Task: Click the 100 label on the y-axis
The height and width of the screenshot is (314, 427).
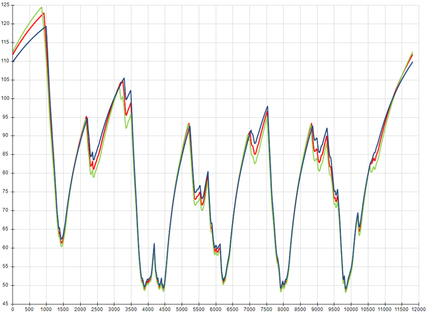Action: [x=6, y=99]
